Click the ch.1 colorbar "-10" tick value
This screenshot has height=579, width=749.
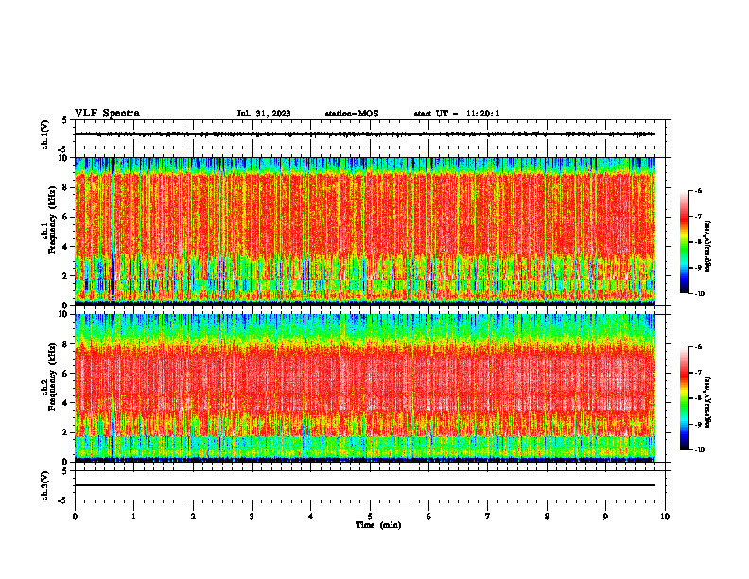click(x=699, y=294)
